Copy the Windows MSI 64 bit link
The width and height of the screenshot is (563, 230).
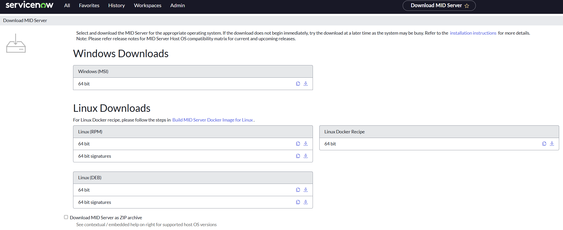point(298,84)
